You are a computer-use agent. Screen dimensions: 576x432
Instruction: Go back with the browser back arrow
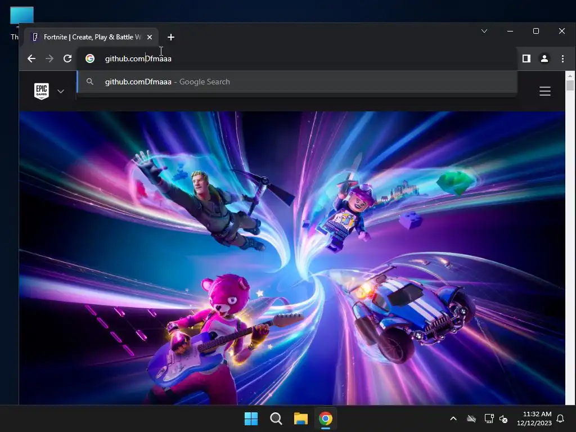pos(31,58)
